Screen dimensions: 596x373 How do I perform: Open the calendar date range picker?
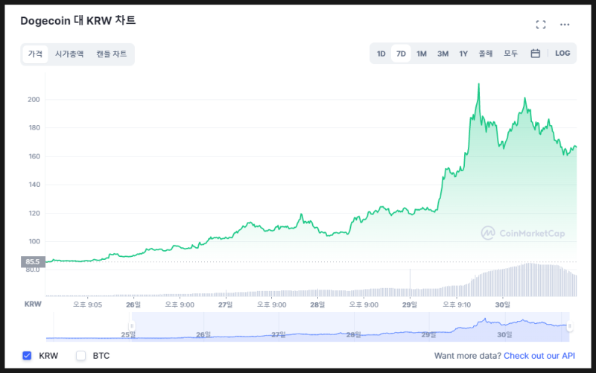(x=535, y=54)
